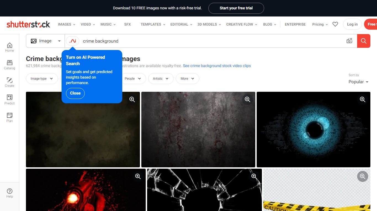Open the Home sidebar icon
This screenshot has width=377, height=211.
pyautogui.click(x=9, y=47)
